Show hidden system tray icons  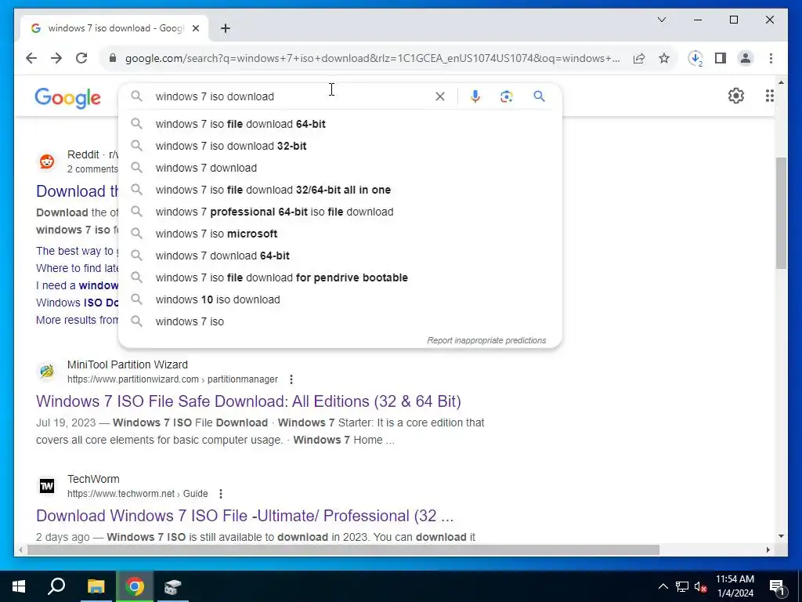click(x=663, y=586)
